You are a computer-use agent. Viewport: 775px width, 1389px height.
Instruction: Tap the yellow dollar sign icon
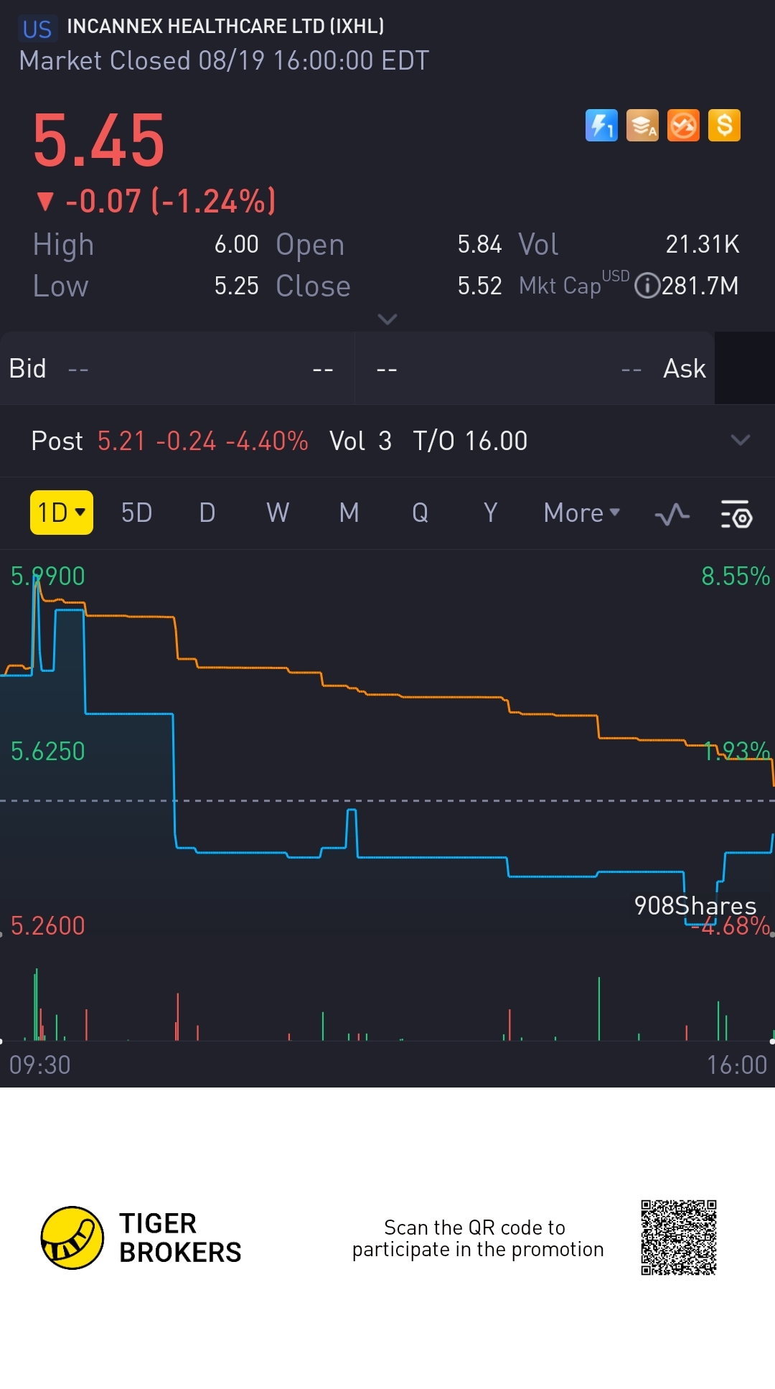[x=724, y=126]
